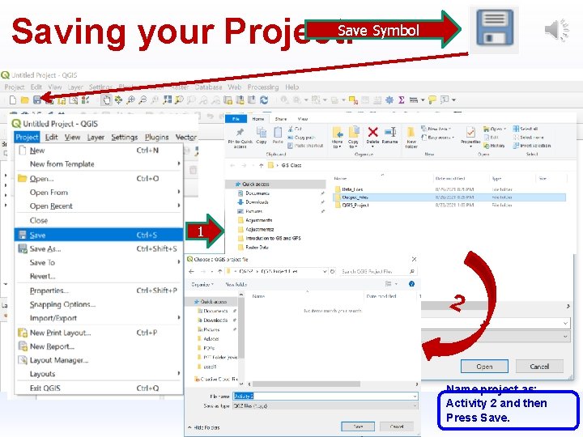Screen dimensions: 583x437
Task: Click the Sigma statistics icon in QGIS toolbar
Action: tap(402, 100)
